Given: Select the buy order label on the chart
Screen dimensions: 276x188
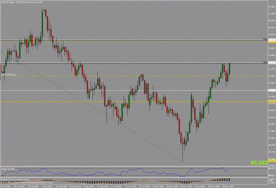Looking at the screenshot, I should click(x=9, y=74).
